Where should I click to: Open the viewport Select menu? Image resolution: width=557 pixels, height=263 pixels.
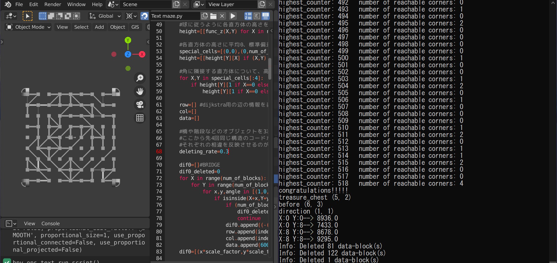[81, 27]
